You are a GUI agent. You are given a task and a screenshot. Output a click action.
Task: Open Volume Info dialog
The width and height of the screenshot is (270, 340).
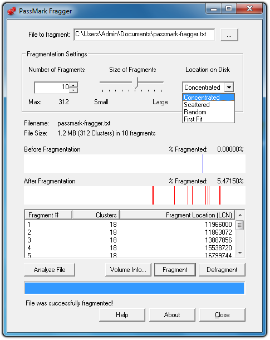[x=128, y=270]
